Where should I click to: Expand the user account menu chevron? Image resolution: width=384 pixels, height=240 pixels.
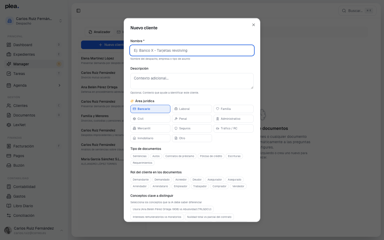pyautogui.click(x=62, y=230)
